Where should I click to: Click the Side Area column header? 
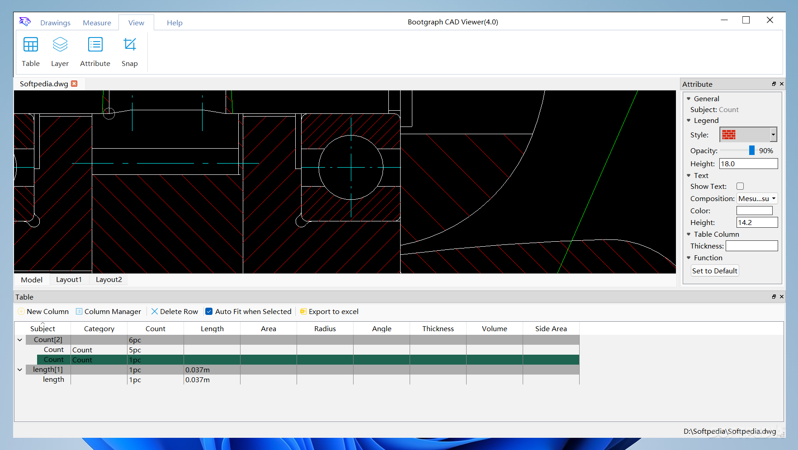click(x=551, y=328)
